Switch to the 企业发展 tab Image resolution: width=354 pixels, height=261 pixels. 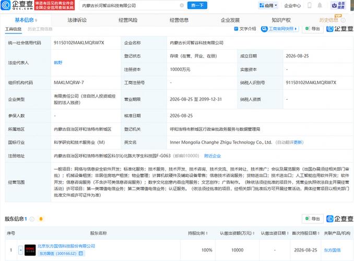[230, 20]
